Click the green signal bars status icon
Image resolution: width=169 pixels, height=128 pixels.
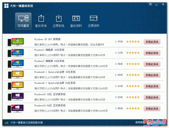coord(6,123)
